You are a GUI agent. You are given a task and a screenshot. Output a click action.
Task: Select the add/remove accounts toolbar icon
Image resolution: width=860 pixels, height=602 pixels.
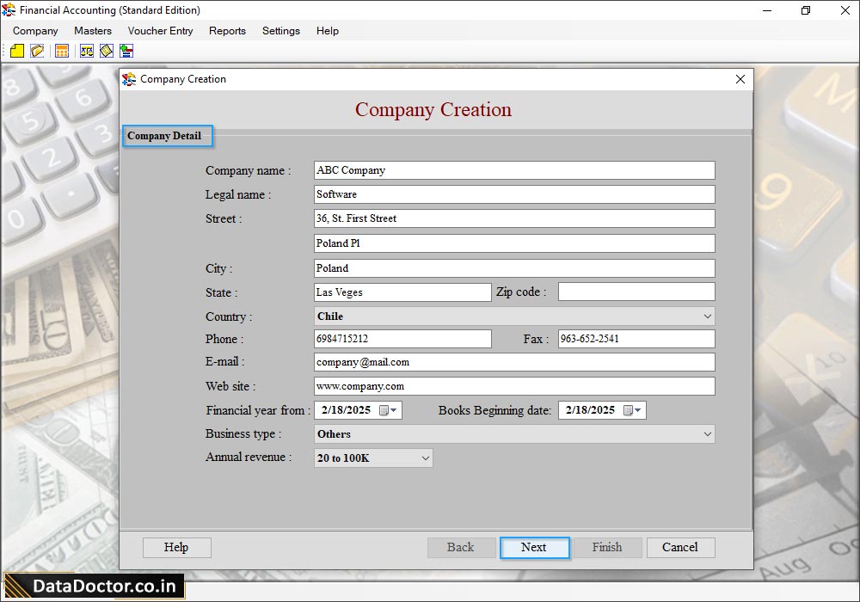[x=126, y=51]
